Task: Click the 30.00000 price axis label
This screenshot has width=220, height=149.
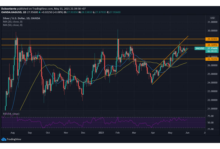Action: (212, 31)
